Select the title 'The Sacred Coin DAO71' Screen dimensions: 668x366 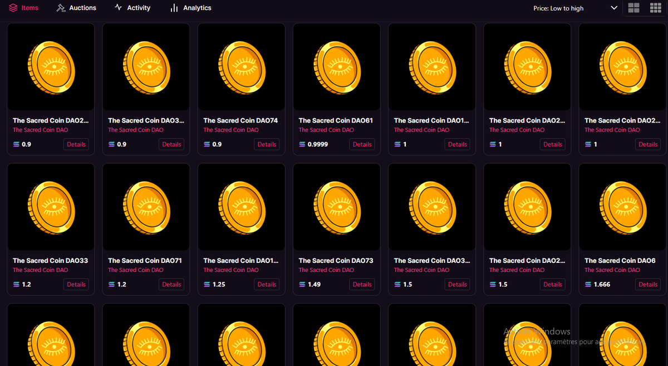145,260
